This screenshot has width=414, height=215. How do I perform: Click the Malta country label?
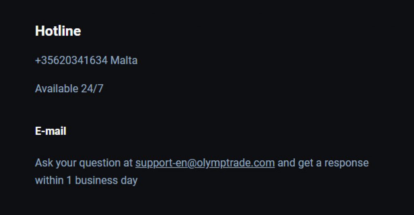[124, 60]
